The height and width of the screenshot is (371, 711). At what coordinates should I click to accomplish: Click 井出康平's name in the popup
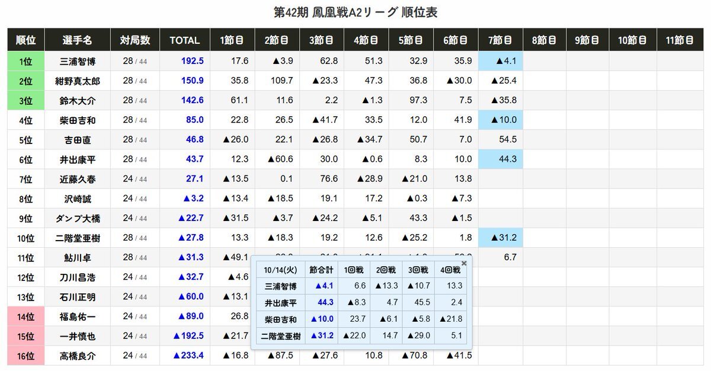point(281,302)
